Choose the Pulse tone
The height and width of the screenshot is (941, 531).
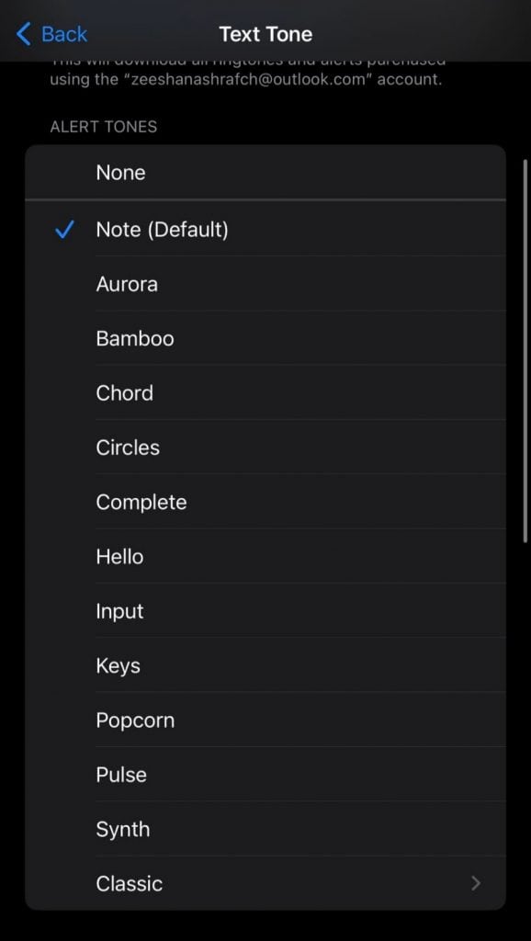click(x=266, y=775)
